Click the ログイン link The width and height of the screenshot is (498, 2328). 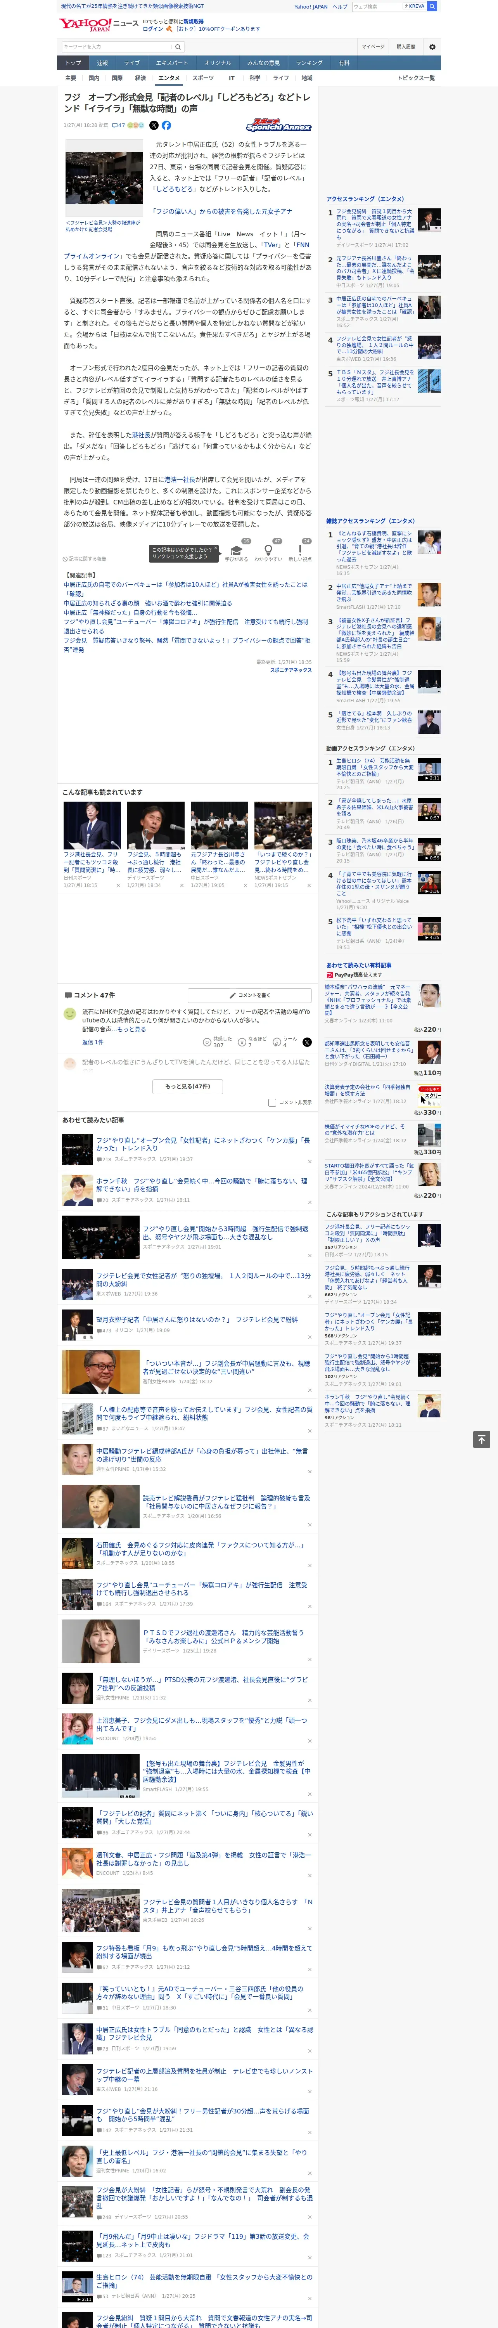coord(153,29)
